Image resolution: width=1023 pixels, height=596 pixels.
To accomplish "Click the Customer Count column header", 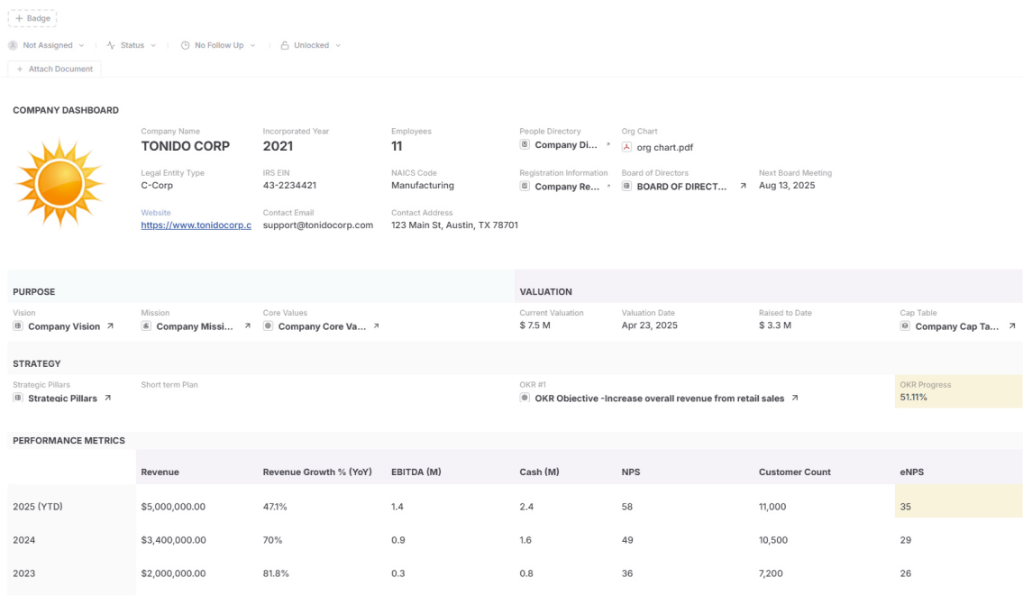I will (795, 472).
